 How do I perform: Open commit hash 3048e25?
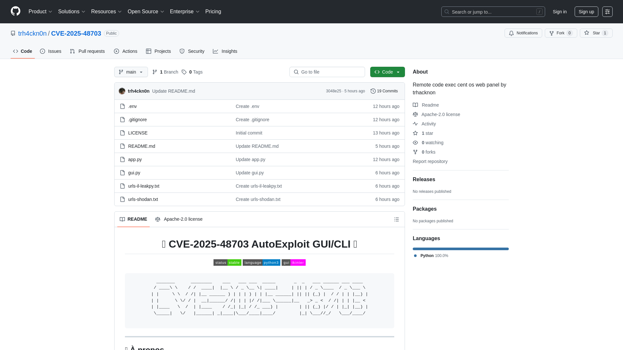334,91
